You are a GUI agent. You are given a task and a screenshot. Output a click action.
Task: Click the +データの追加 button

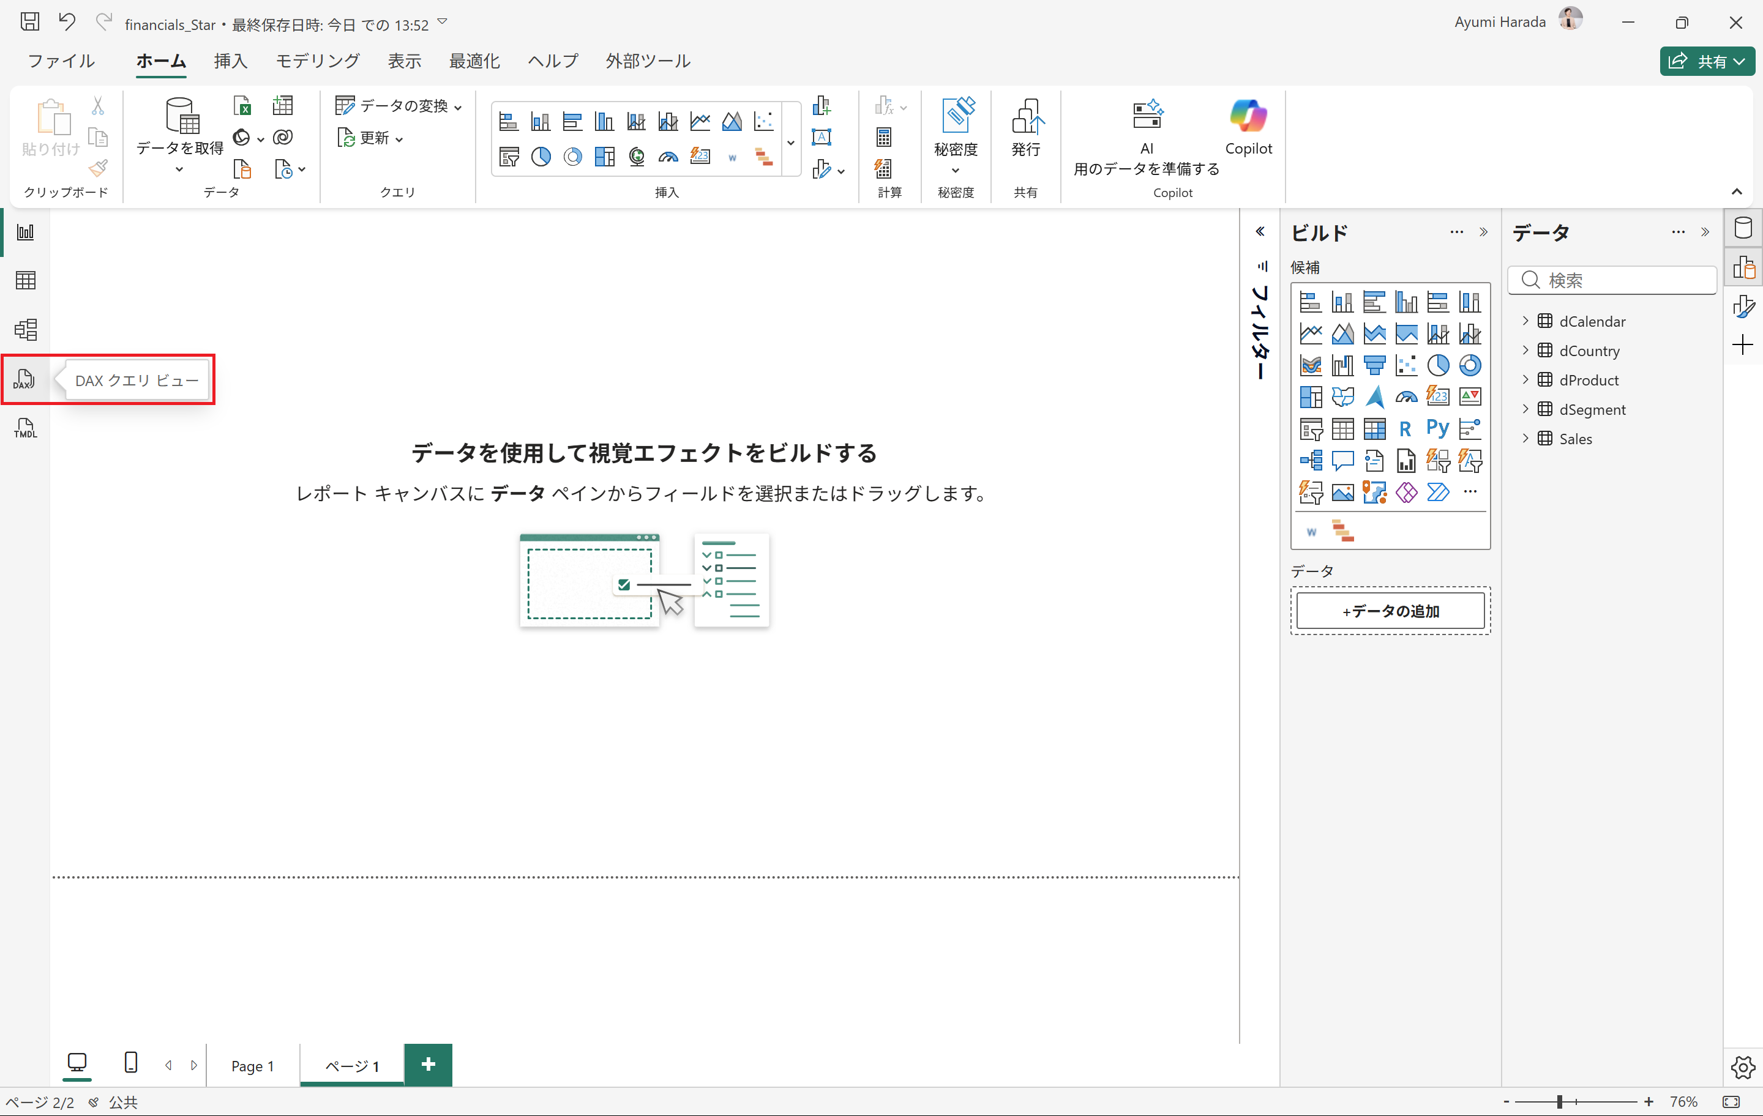(1390, 611)
